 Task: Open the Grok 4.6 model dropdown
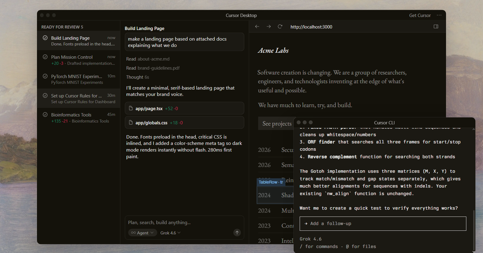170,233
